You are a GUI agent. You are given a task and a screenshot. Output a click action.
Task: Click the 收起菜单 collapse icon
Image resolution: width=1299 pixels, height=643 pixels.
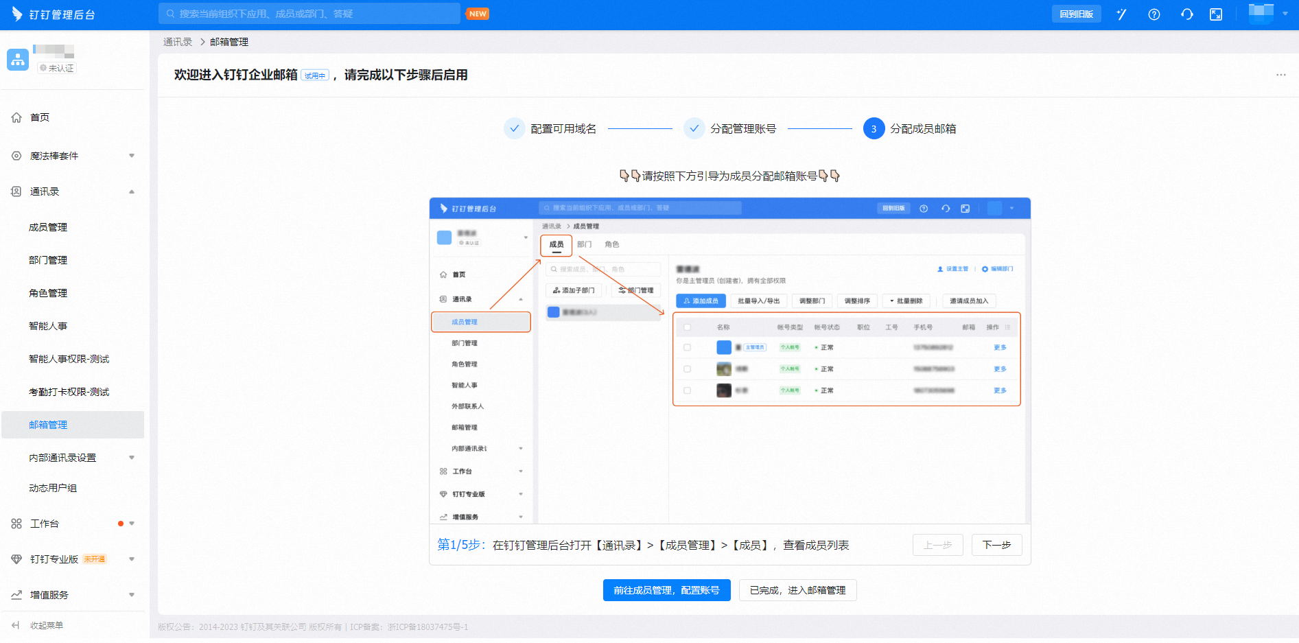point(16,625)
